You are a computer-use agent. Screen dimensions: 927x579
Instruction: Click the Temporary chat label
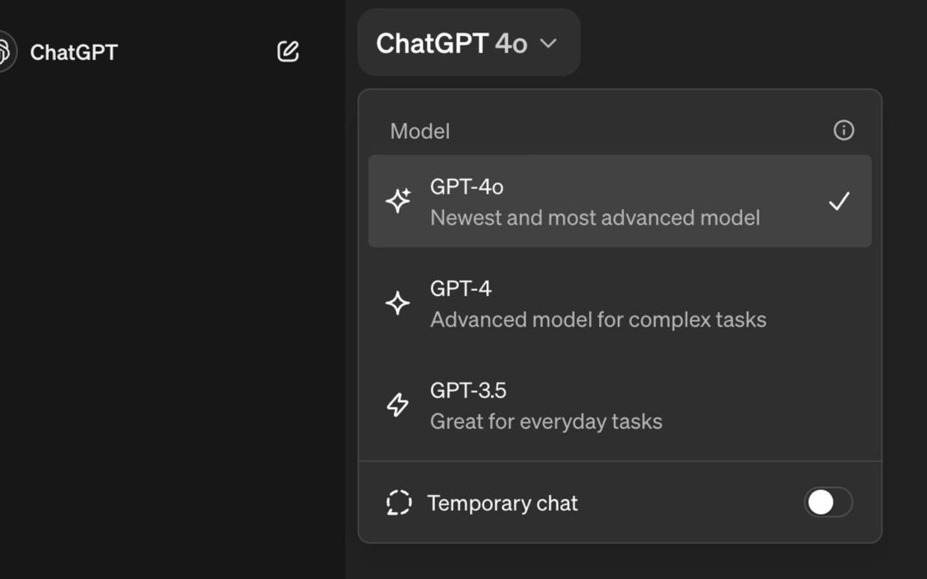point(502,504)
